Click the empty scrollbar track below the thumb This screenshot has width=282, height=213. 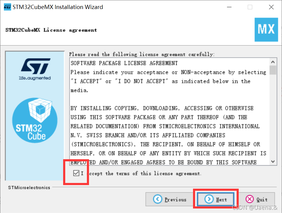tap(273, 116)
